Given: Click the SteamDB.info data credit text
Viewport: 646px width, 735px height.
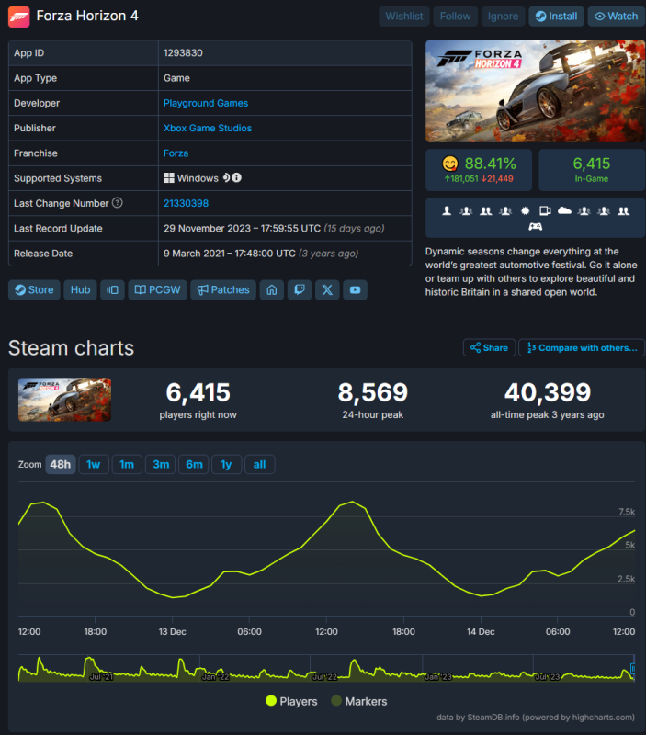Looking at the screenshot, I should point(536,718).
